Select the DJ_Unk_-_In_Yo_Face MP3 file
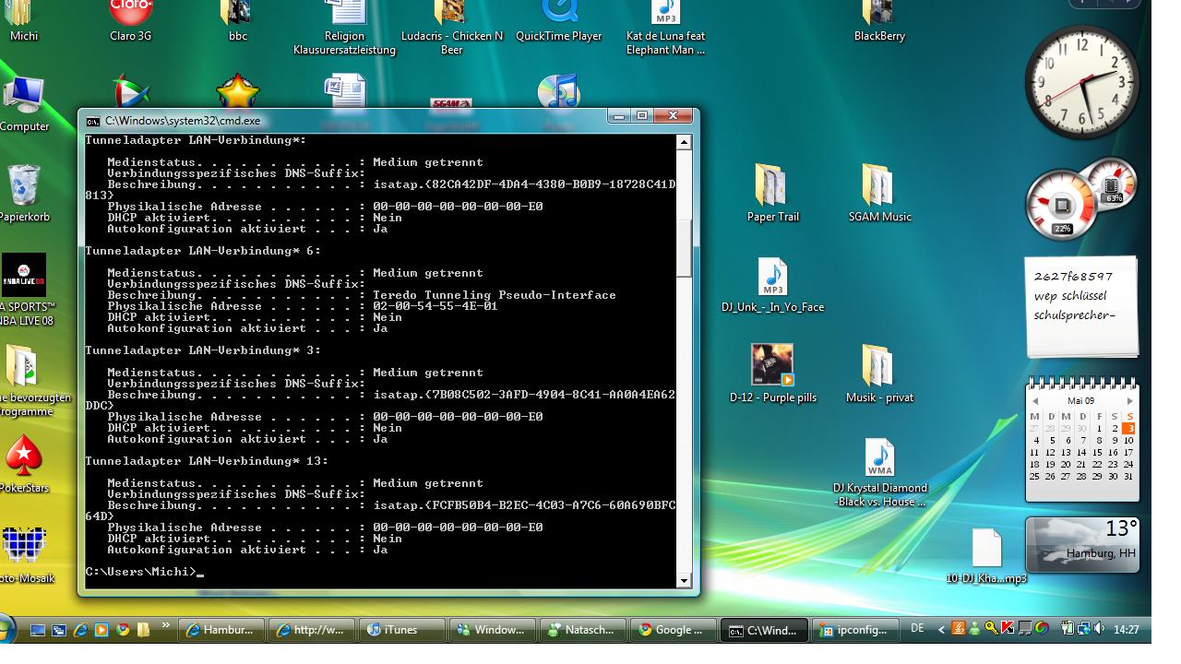This screenshot has width=1181, height=664. (x=772, y=284)
